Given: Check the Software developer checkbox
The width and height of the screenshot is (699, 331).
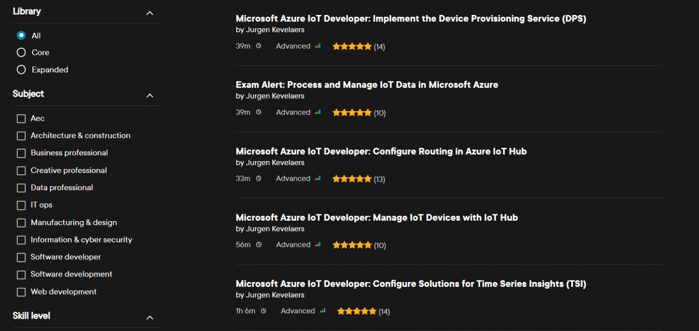Looking at the screenshot, I should pos(21,257).
